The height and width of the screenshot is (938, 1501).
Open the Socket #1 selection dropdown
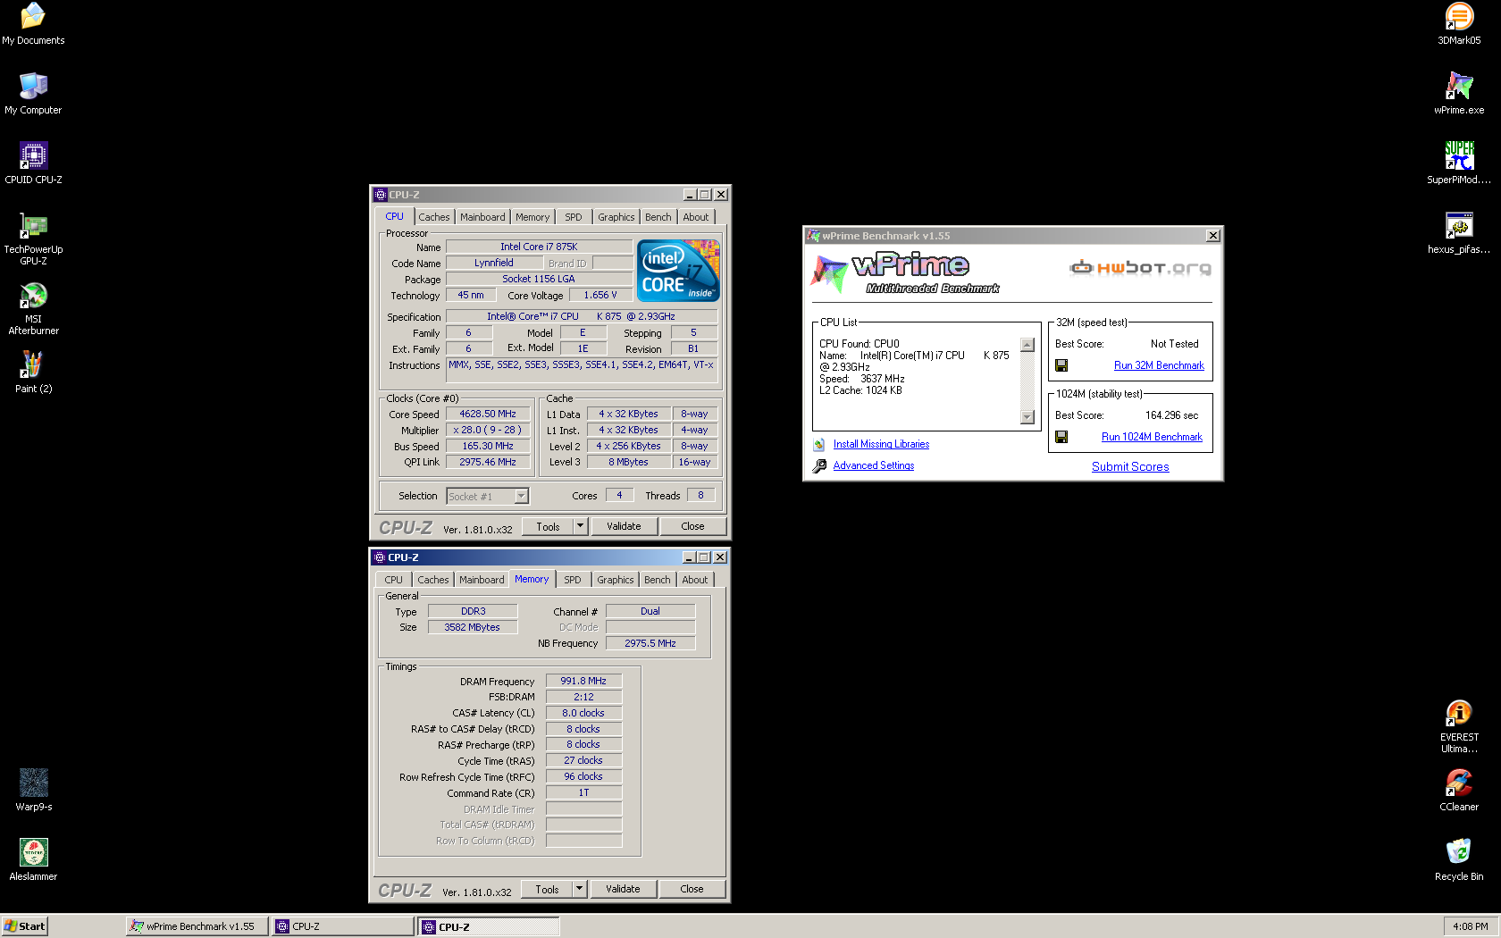pyautogui.click(x=521, y=496)
